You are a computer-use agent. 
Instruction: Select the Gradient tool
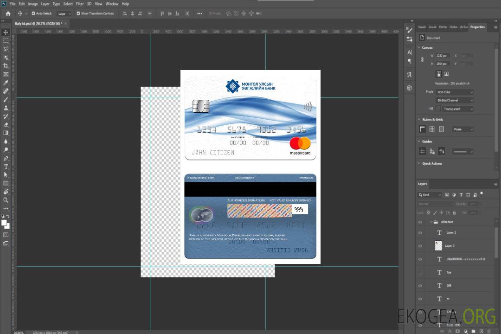click(x=6, y=133)
